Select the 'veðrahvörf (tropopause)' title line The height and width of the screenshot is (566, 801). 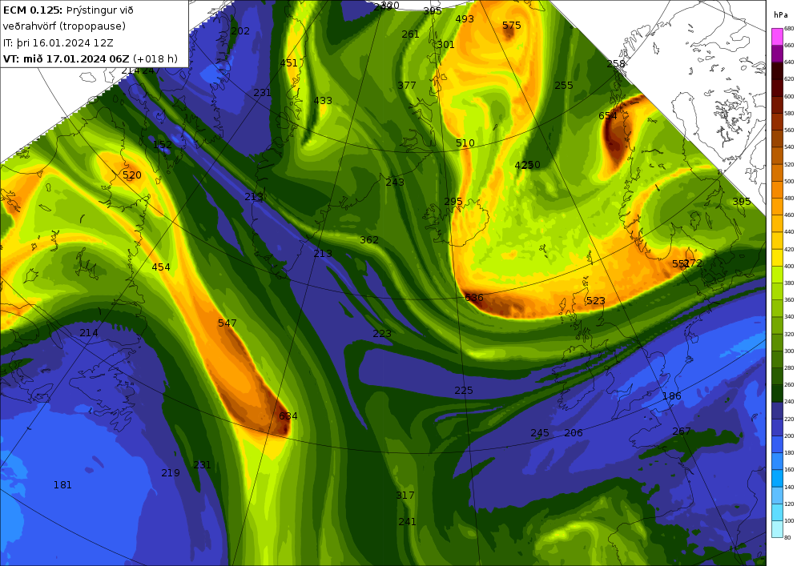[64, 26]
